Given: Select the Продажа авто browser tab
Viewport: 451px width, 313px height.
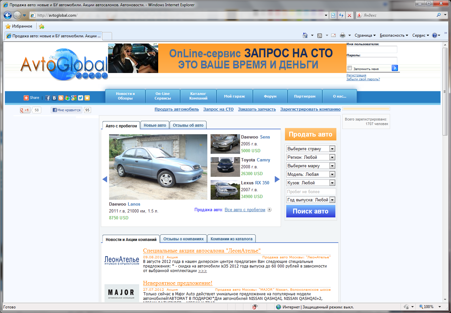Looking at the screenshot, I should (53, 36).
